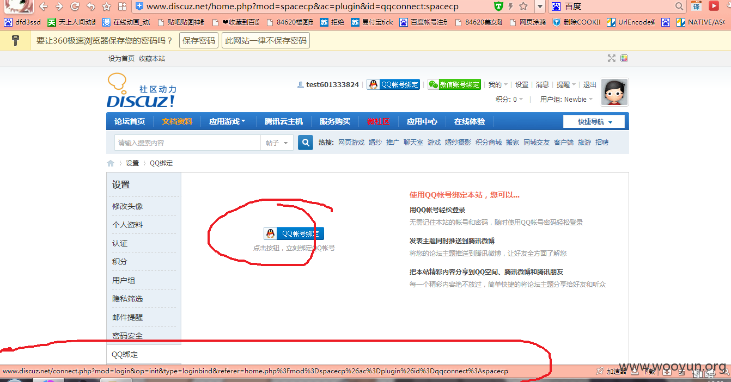Viewport: 731px width, 382px height.
Task: Click the translate extension icon
Action: tap(696, 7)
